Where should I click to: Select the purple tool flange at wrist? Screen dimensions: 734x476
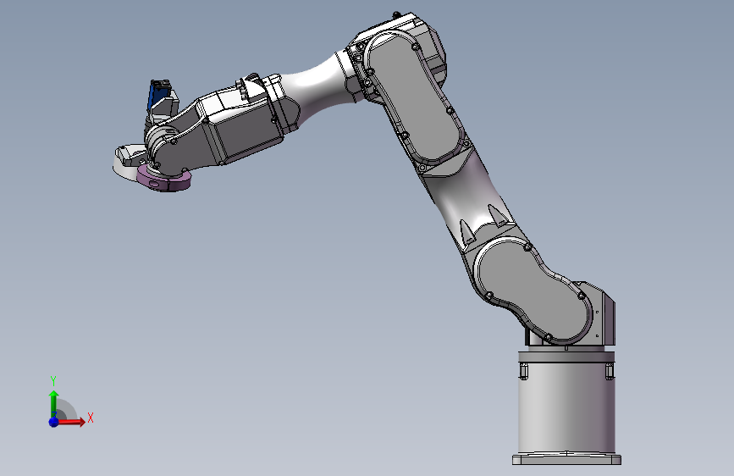(164, 180)
